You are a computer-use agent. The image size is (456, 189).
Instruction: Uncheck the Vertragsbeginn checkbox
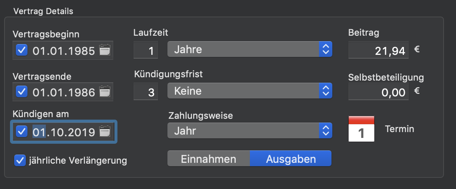pos(22,50)
